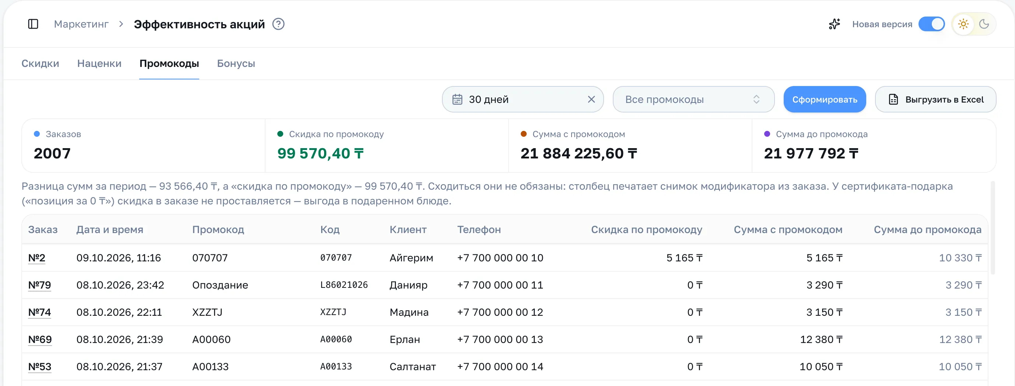The width and height of the screenshot is (1015, 386).
Task: Open the Наценки tab
Action: click(x=99, y=63)
